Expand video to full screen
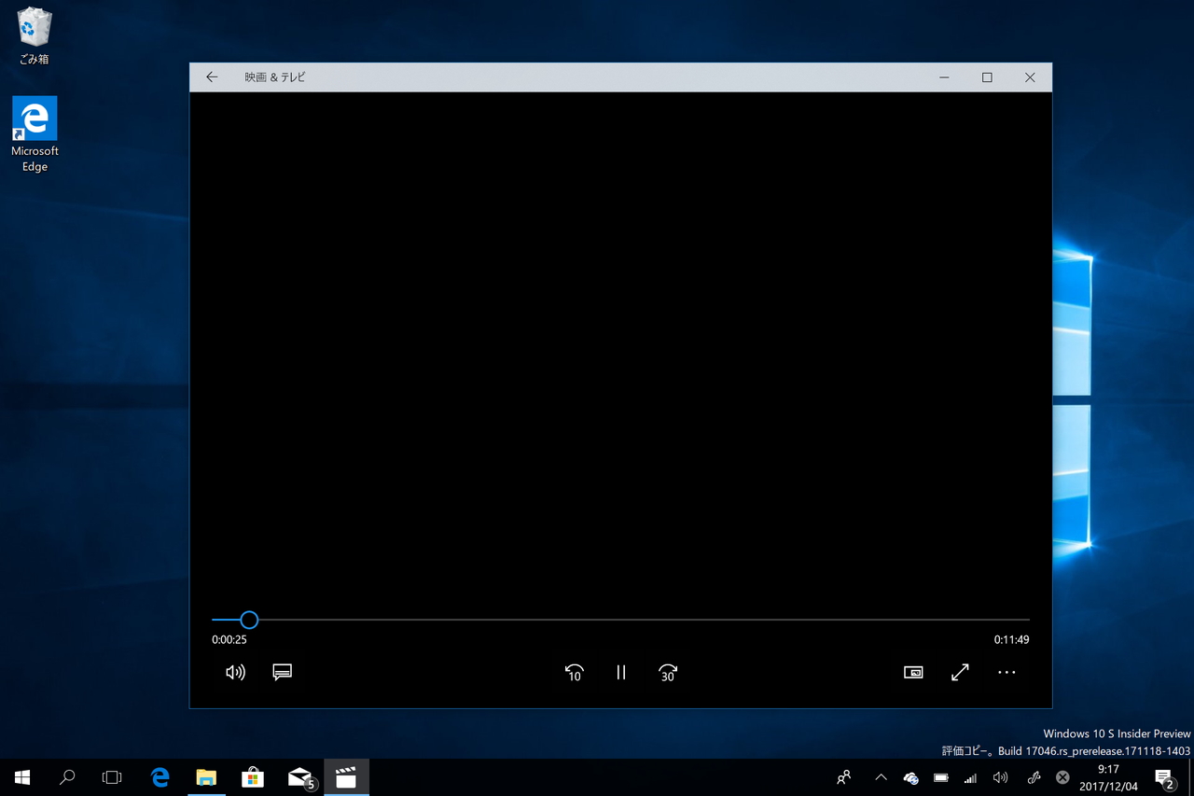 pyautogui.click(x=959, y=672)
